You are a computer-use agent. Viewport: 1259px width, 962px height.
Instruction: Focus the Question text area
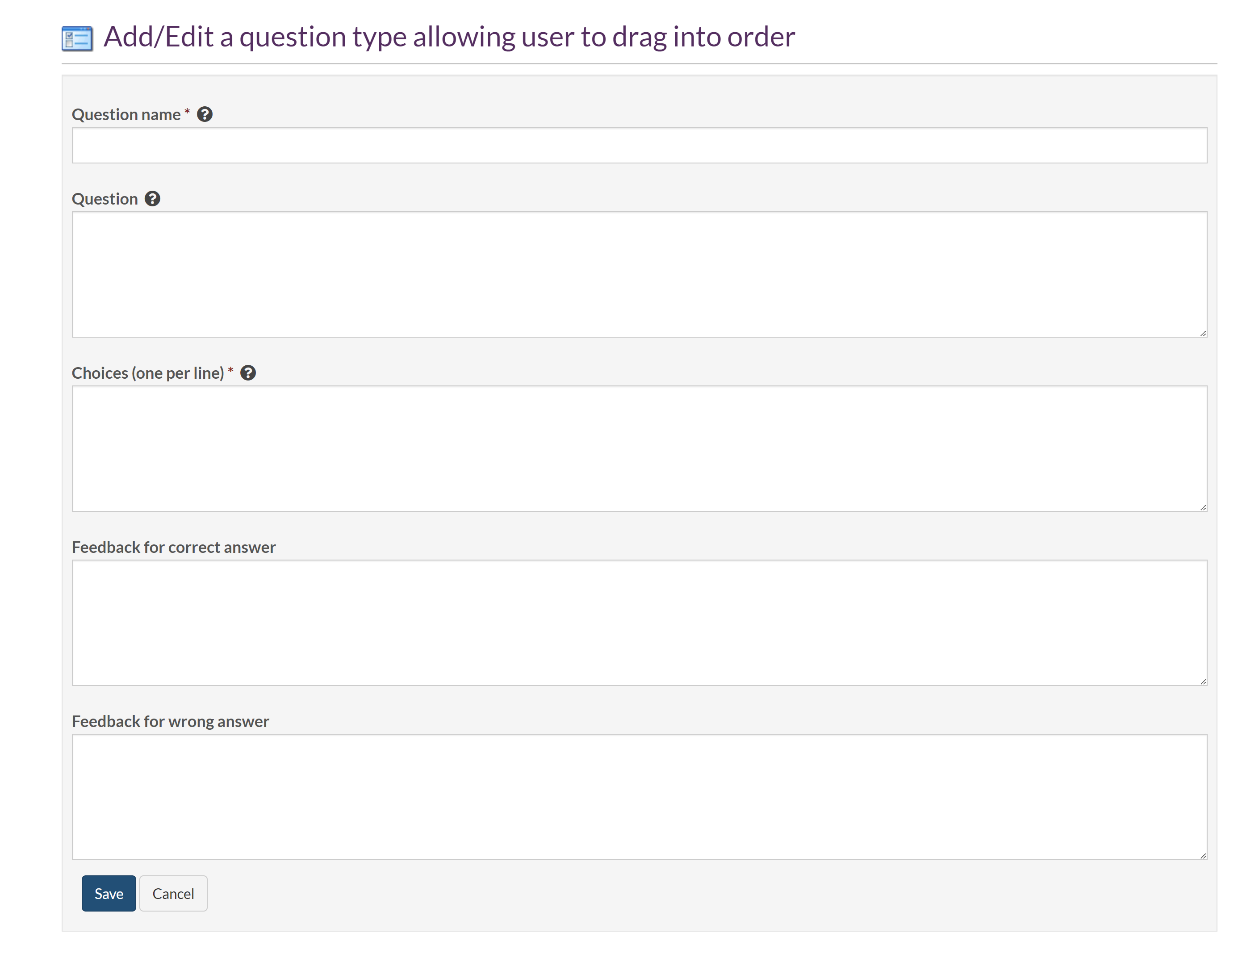(639, 274)
